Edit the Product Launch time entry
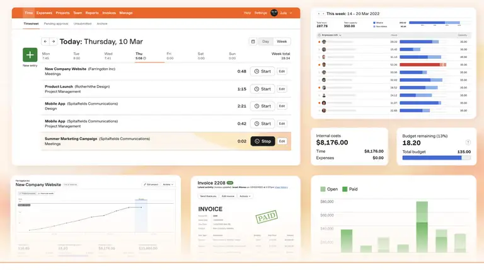This screenshot has width=484, height=270. coord(282,89)
